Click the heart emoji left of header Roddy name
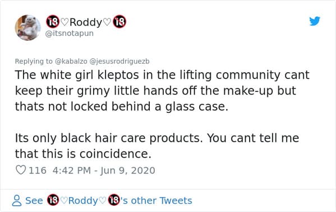The image size is (336, 212). [65, 22]
